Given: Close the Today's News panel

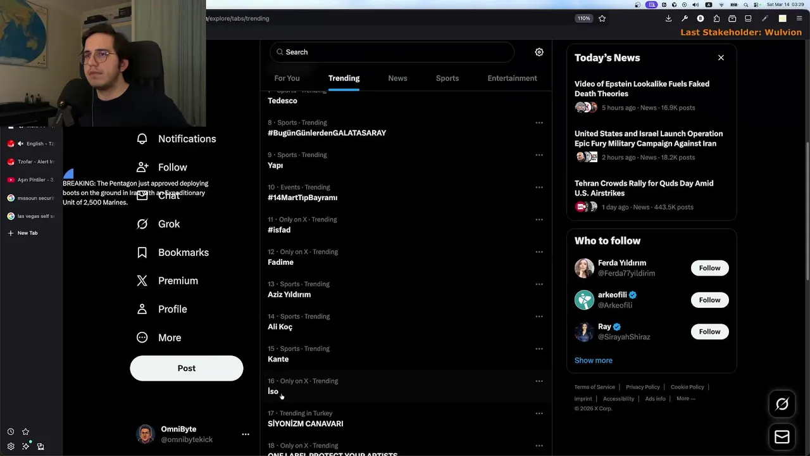Looking at the screenshot, I should click(721, 58).
